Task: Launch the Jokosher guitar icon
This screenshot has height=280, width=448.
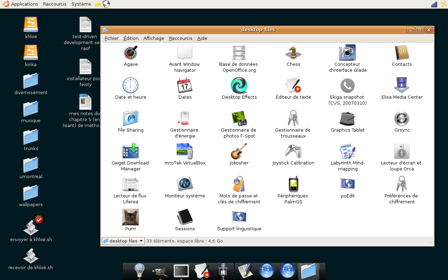Action: [x=239, y=151]
